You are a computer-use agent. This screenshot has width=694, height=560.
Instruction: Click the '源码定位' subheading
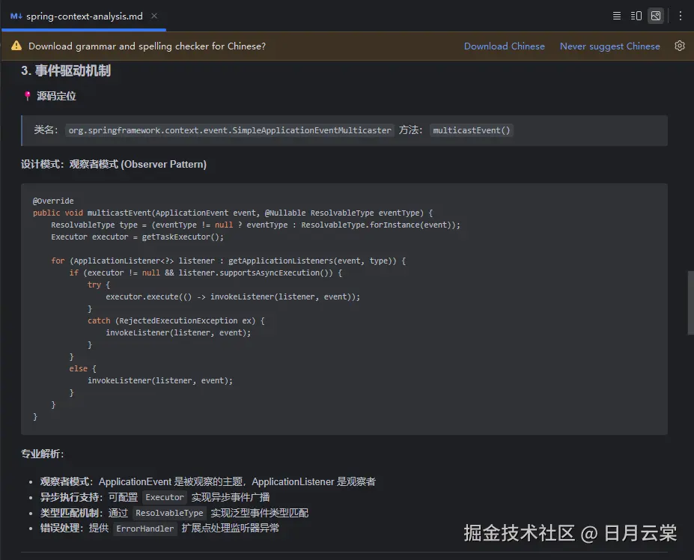56,96
